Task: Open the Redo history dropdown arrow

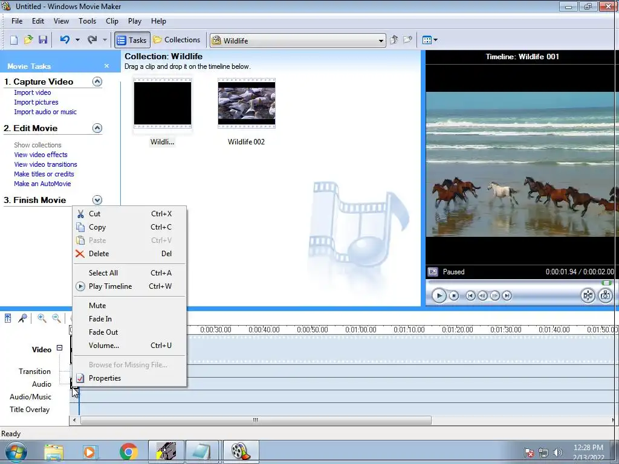Action: coord(105,40)
